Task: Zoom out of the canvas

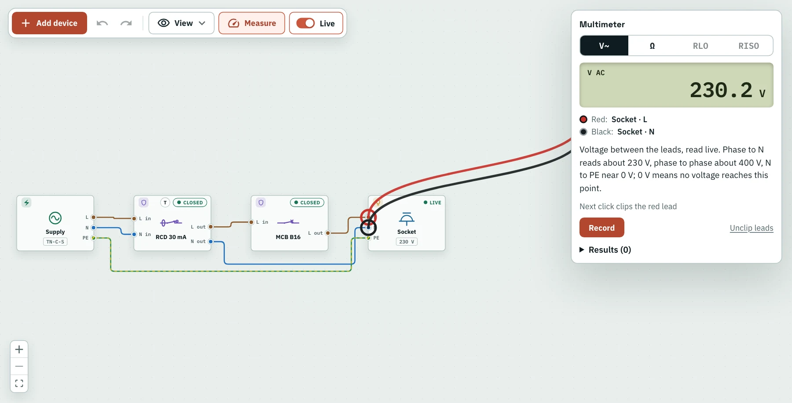Action: point(19,366)
